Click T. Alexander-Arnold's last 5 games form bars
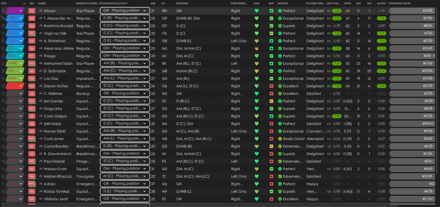The width and height of the screenshot is (440, 207). pos(329,18)
